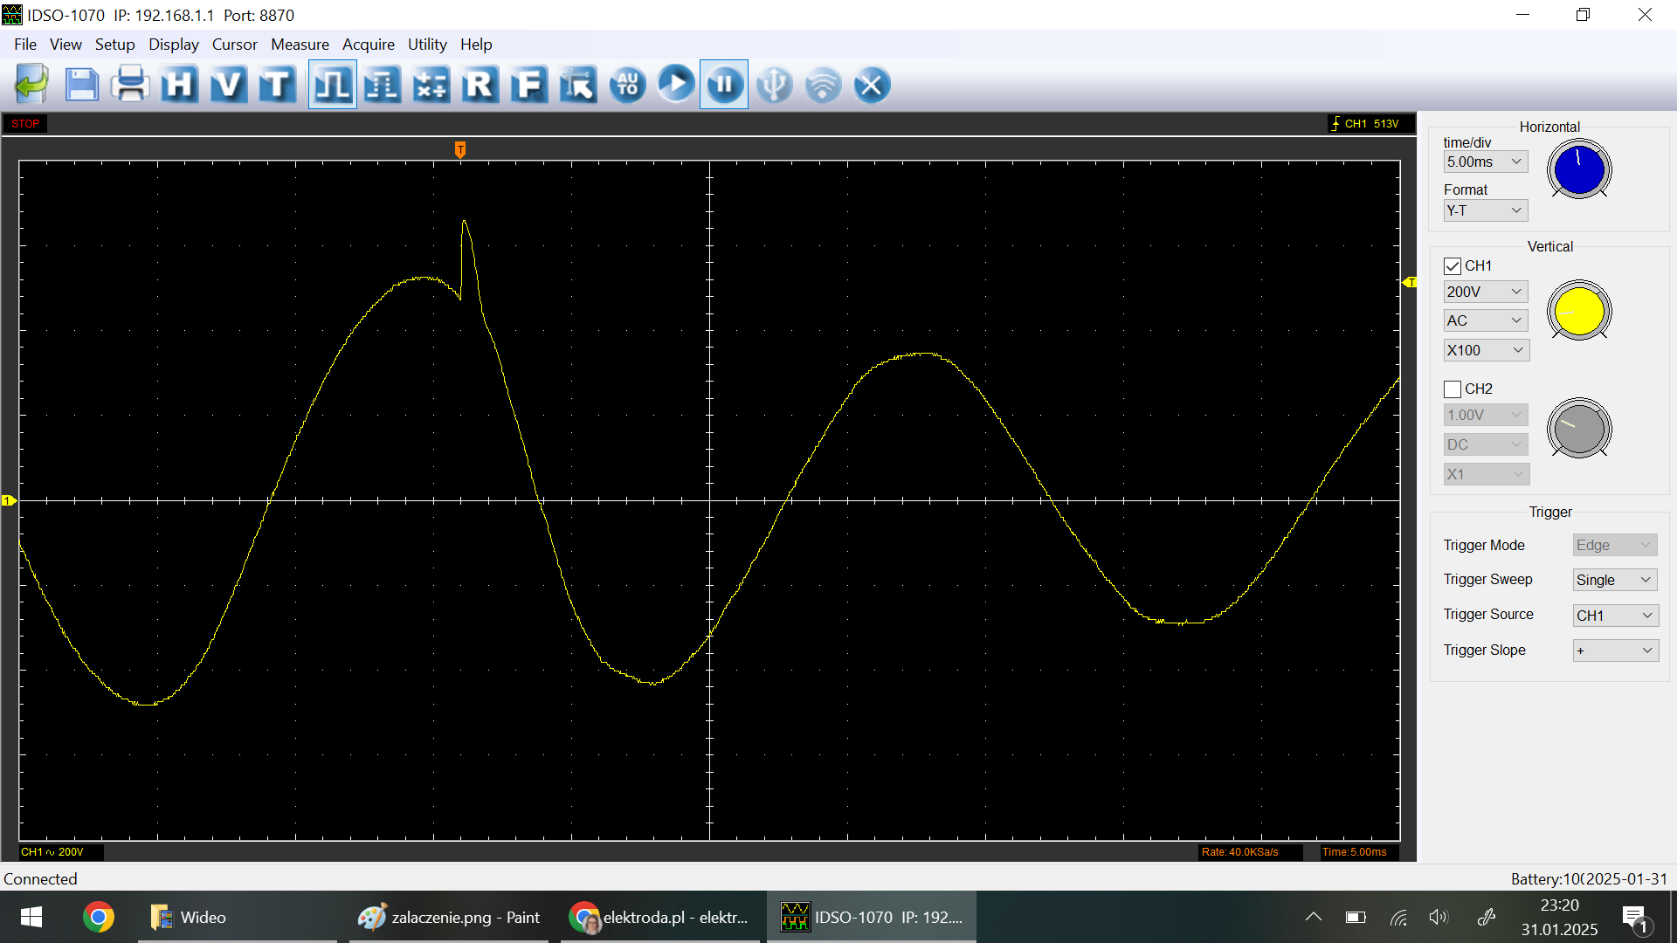
Task: Open the Trigger Mode Edge dropdown
Action: click(1615, 545)
